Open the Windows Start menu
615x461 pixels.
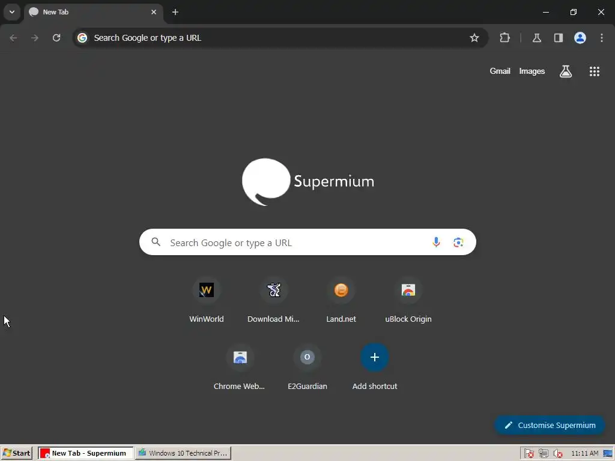16,453
